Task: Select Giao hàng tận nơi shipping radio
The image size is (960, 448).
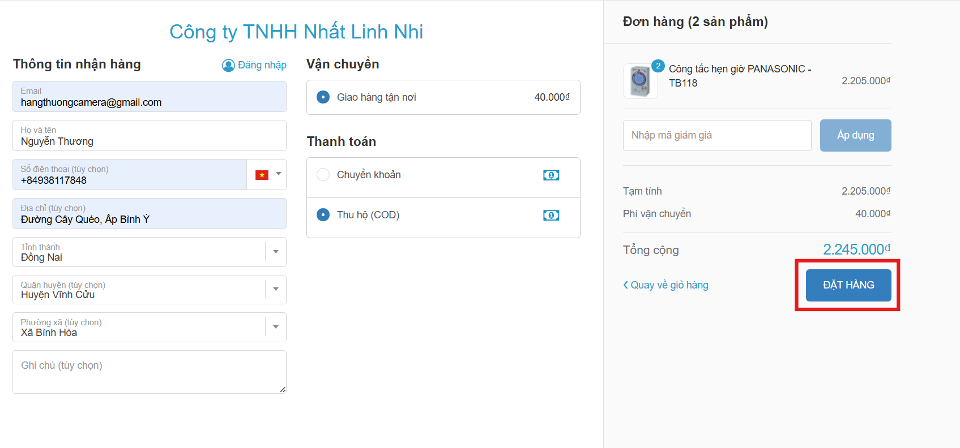Action: tap(323, 97)
